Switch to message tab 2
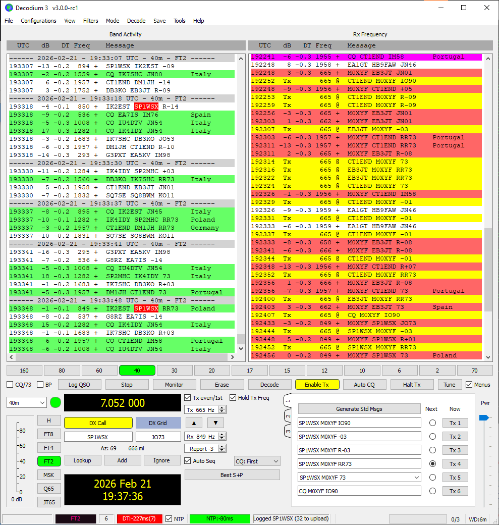499x525 pixels. pyautogui.click(x=288, y=416)
